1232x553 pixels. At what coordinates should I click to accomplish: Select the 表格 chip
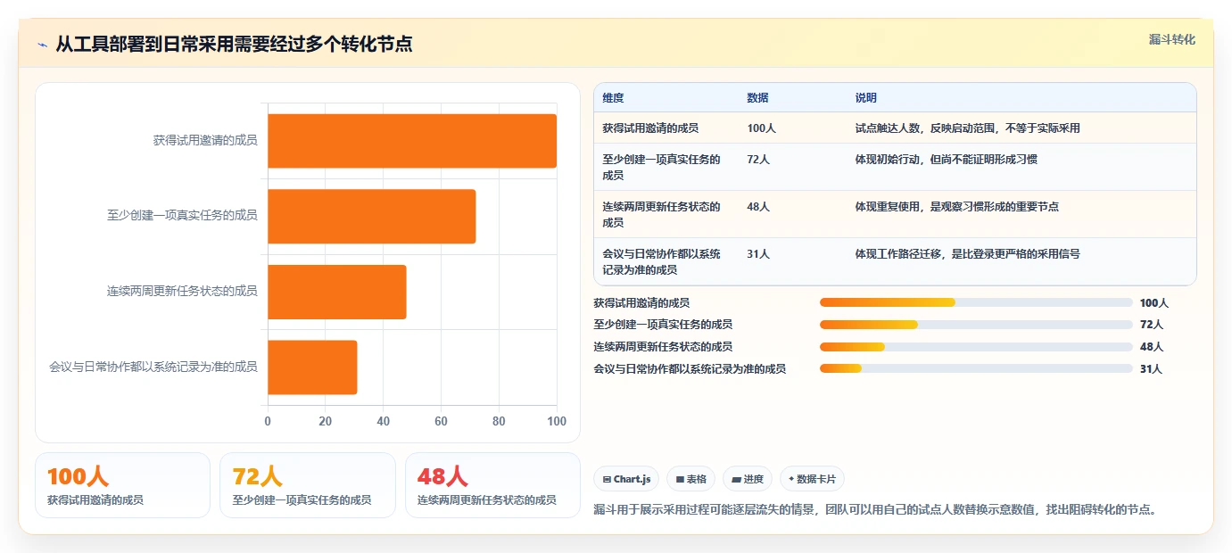[x=690, y=479]
